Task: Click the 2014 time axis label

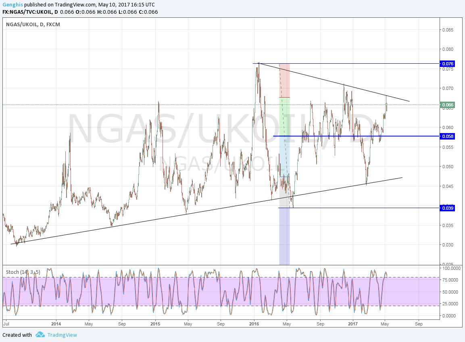Action: [56, 324]
